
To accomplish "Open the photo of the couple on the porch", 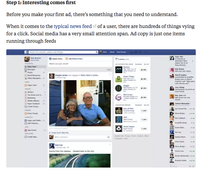I will coord(80,103).
